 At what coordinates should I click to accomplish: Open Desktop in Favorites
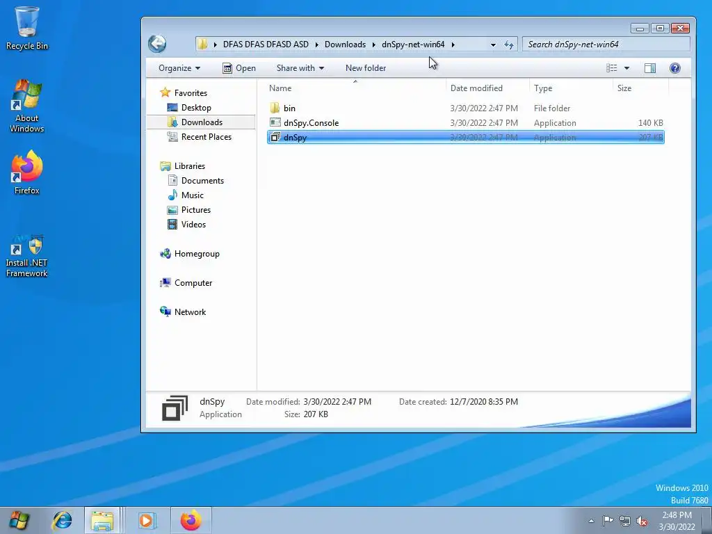(x=195, y=108)
